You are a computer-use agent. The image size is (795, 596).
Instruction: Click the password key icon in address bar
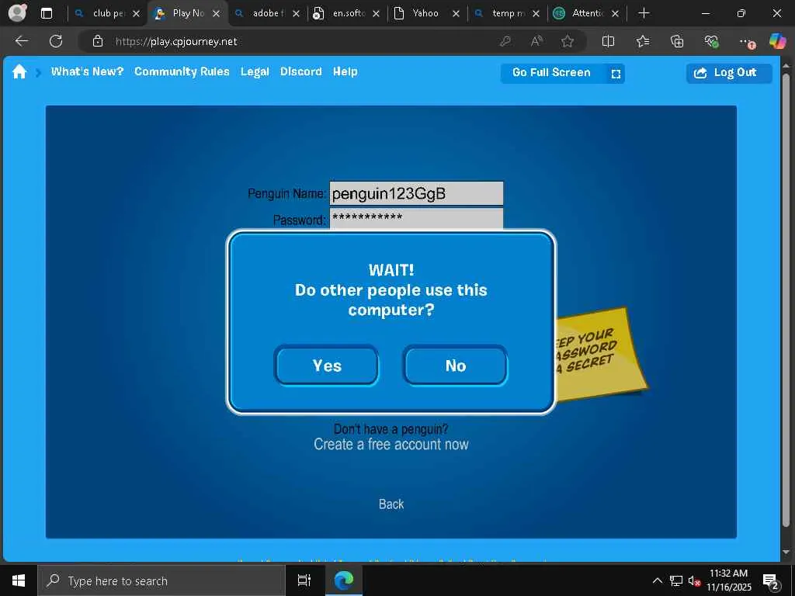505,41
